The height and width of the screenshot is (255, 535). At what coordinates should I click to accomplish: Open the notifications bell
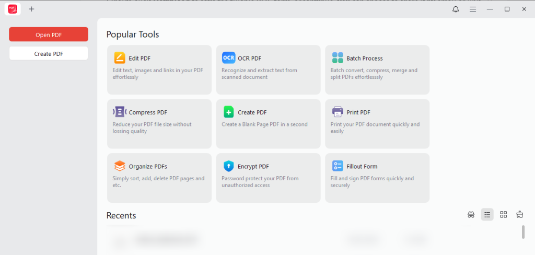click(456, 9)
